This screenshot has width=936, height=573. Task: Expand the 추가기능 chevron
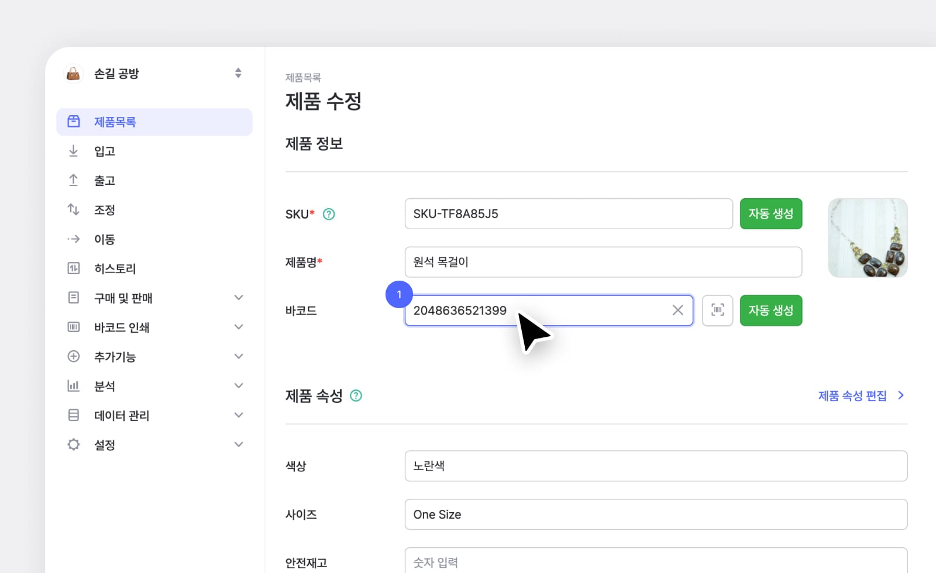[239, 356]
